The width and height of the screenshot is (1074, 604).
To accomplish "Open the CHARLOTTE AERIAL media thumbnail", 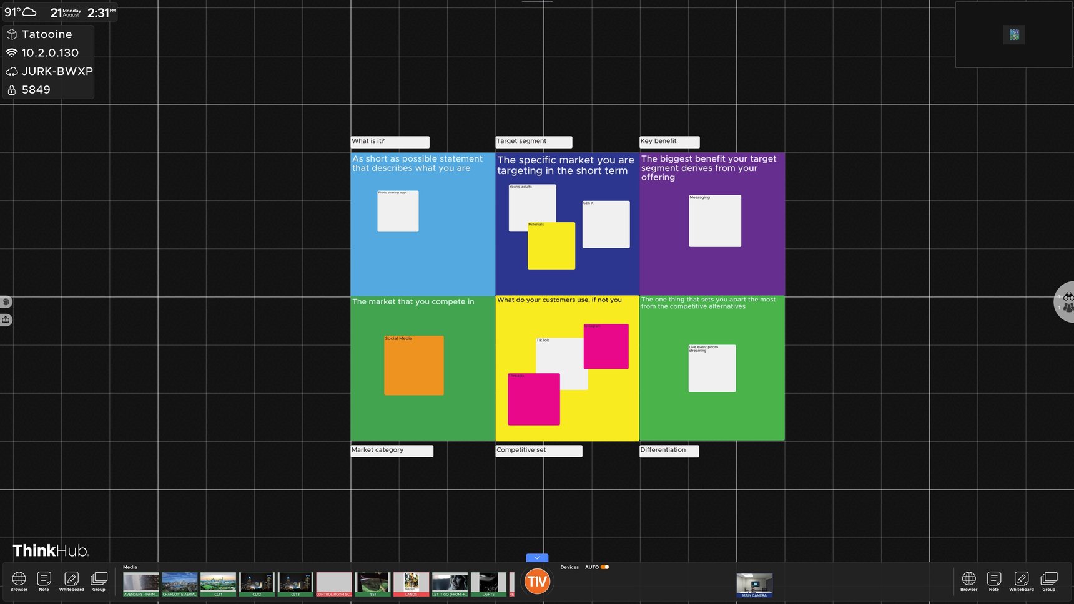I will (179, 584).
